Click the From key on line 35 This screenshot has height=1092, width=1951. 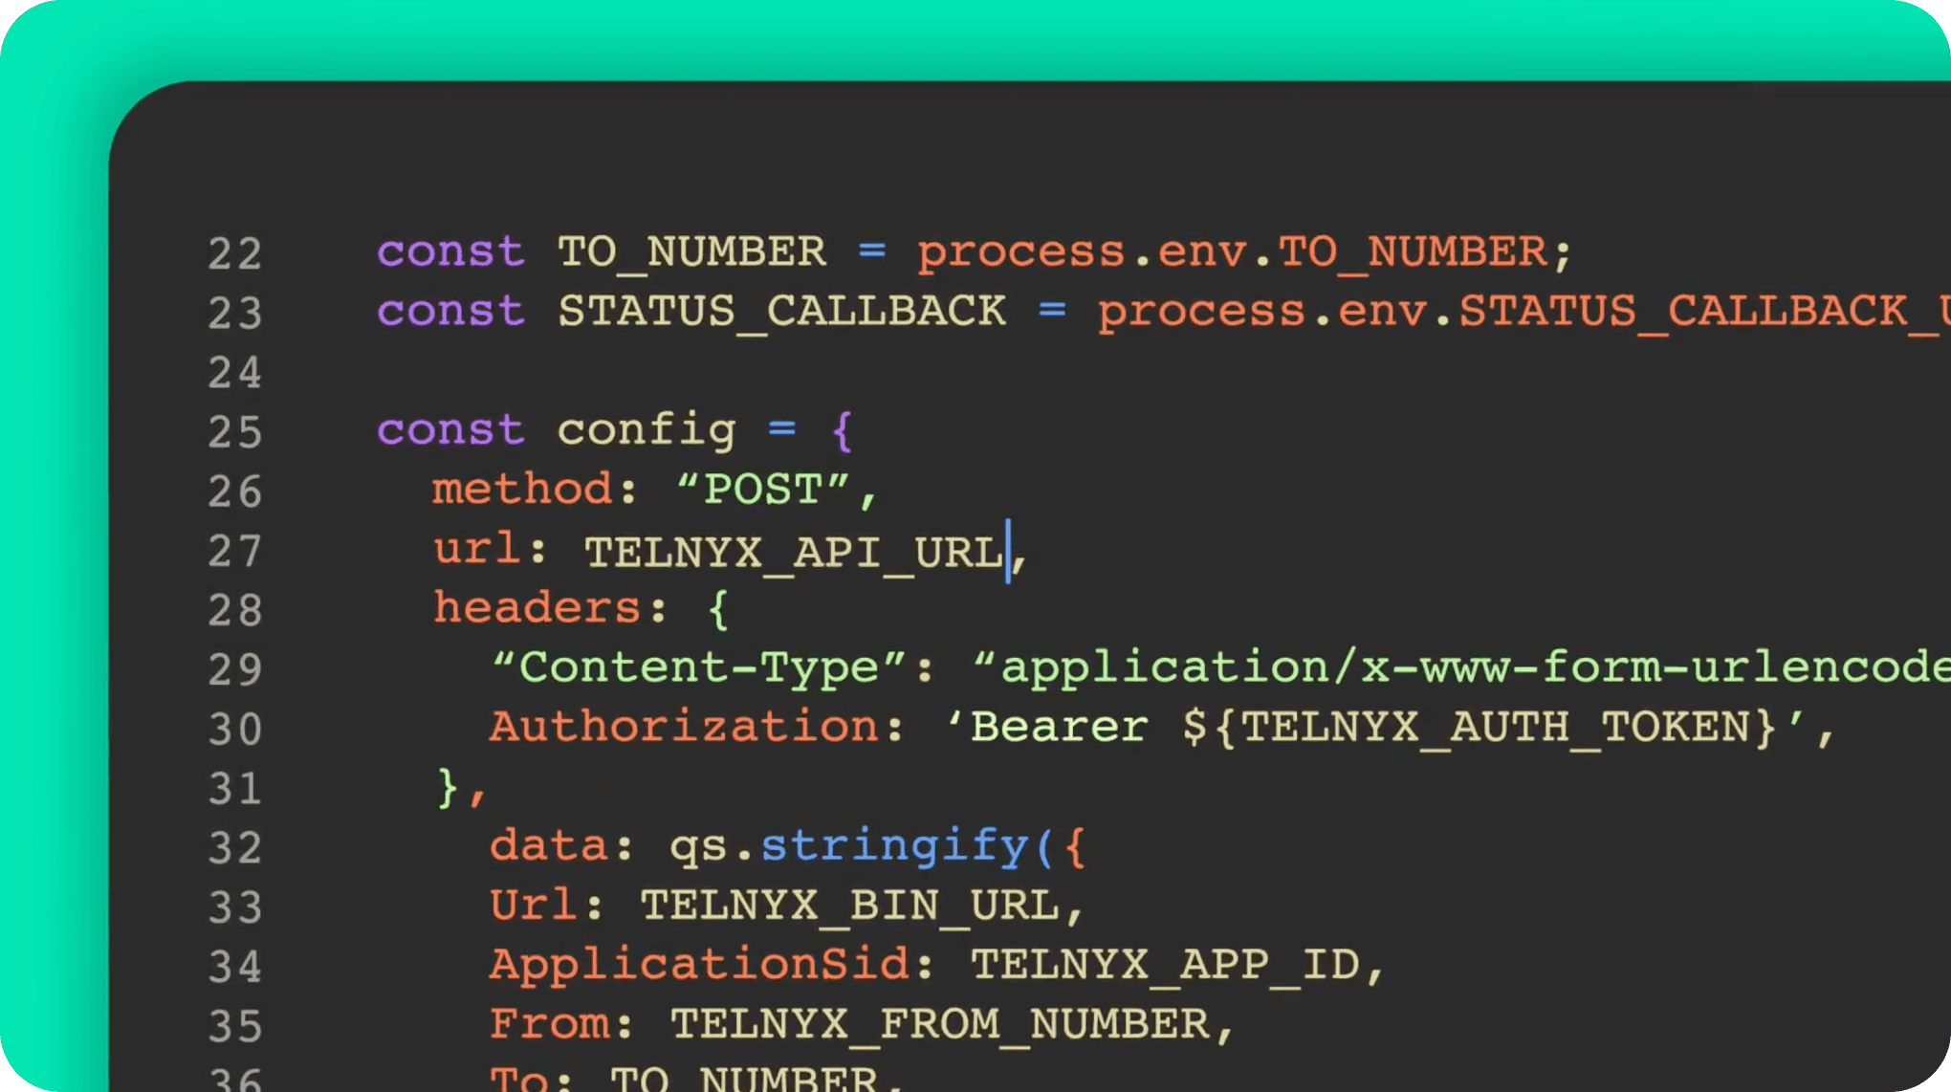coord(549,1023)
